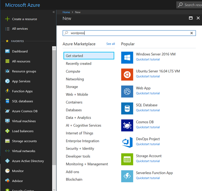The height and width of the screenshot is (191, 202).
Task: Open the Developer tools category
Action: [x=78, y=156]
